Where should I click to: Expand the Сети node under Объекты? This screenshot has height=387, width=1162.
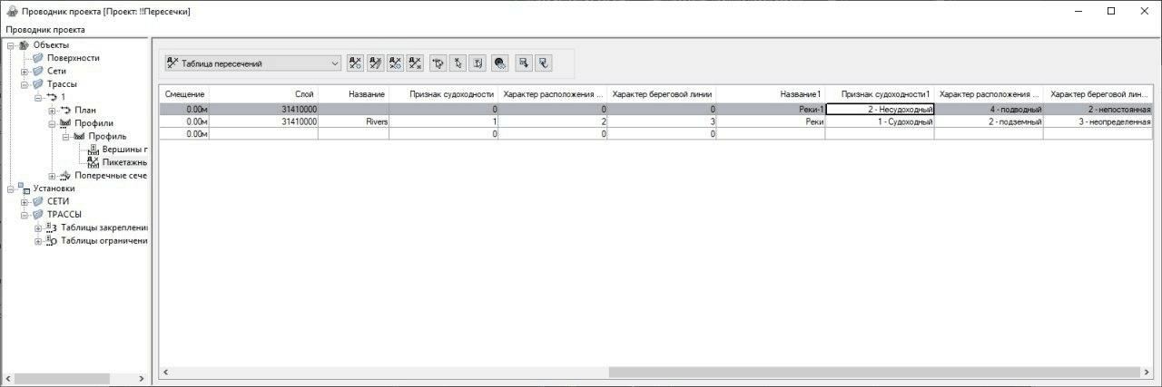click(x=25, y=71)
